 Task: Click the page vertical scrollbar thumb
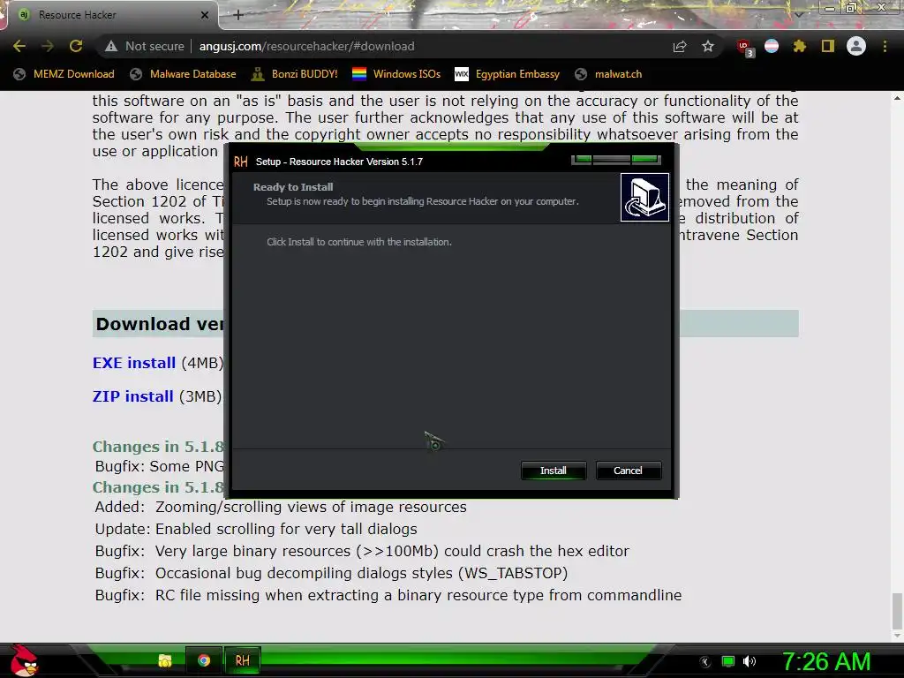(x=897, y=612)
